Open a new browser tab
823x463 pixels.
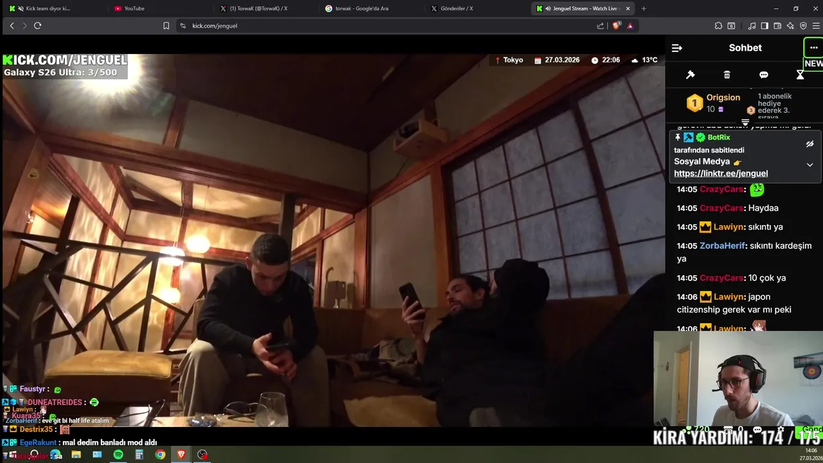point(644,8)
